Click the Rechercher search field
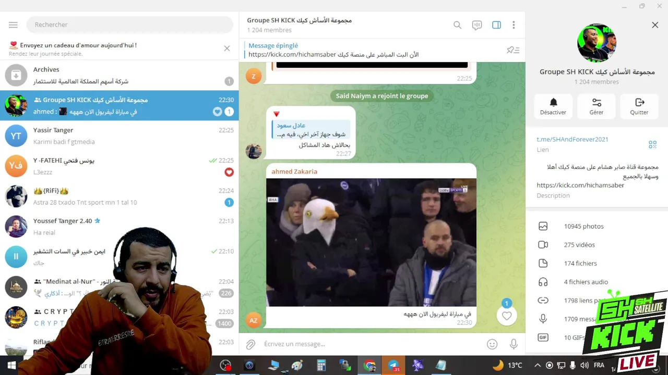 coord(130,24)
